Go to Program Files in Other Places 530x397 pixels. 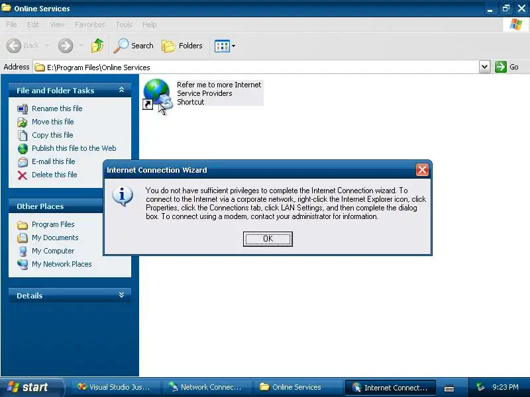tap(53, 224)
